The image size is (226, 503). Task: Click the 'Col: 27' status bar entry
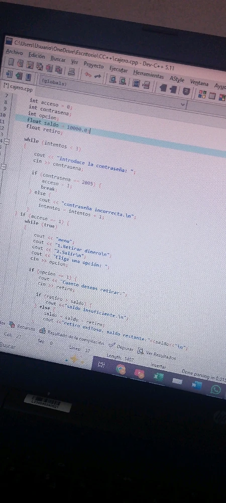12,336
